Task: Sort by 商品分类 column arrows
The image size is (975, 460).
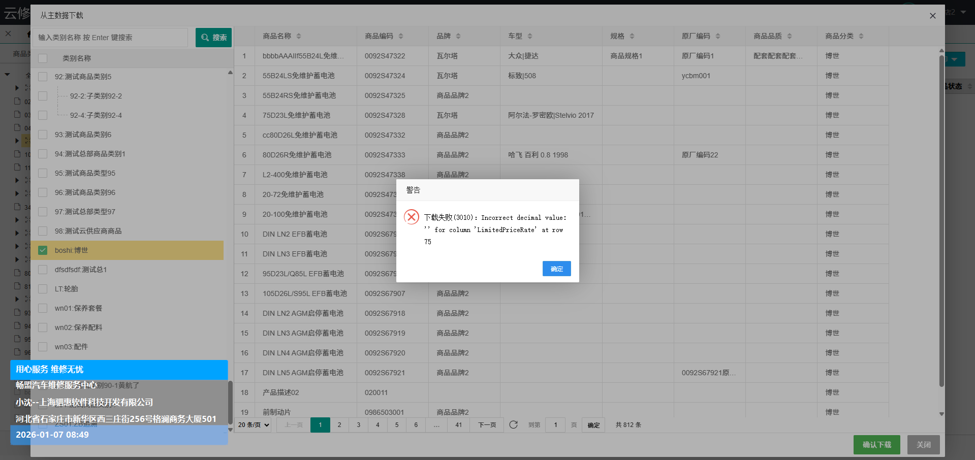Action: click(861, 36)
